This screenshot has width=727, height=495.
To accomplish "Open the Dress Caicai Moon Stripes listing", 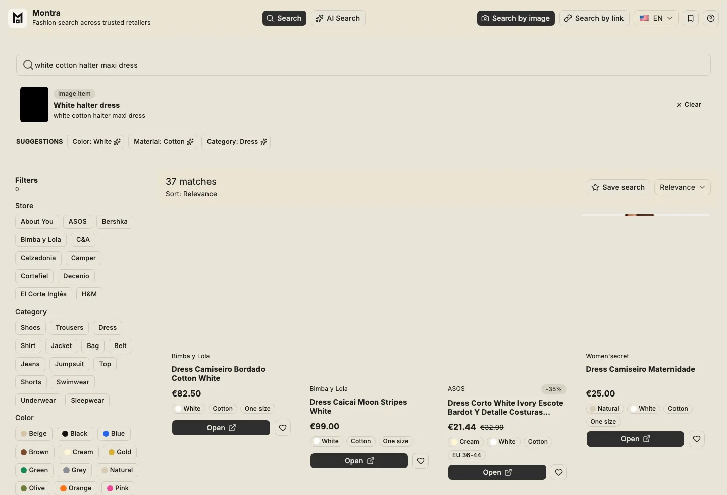I will (x=359, y=461).
